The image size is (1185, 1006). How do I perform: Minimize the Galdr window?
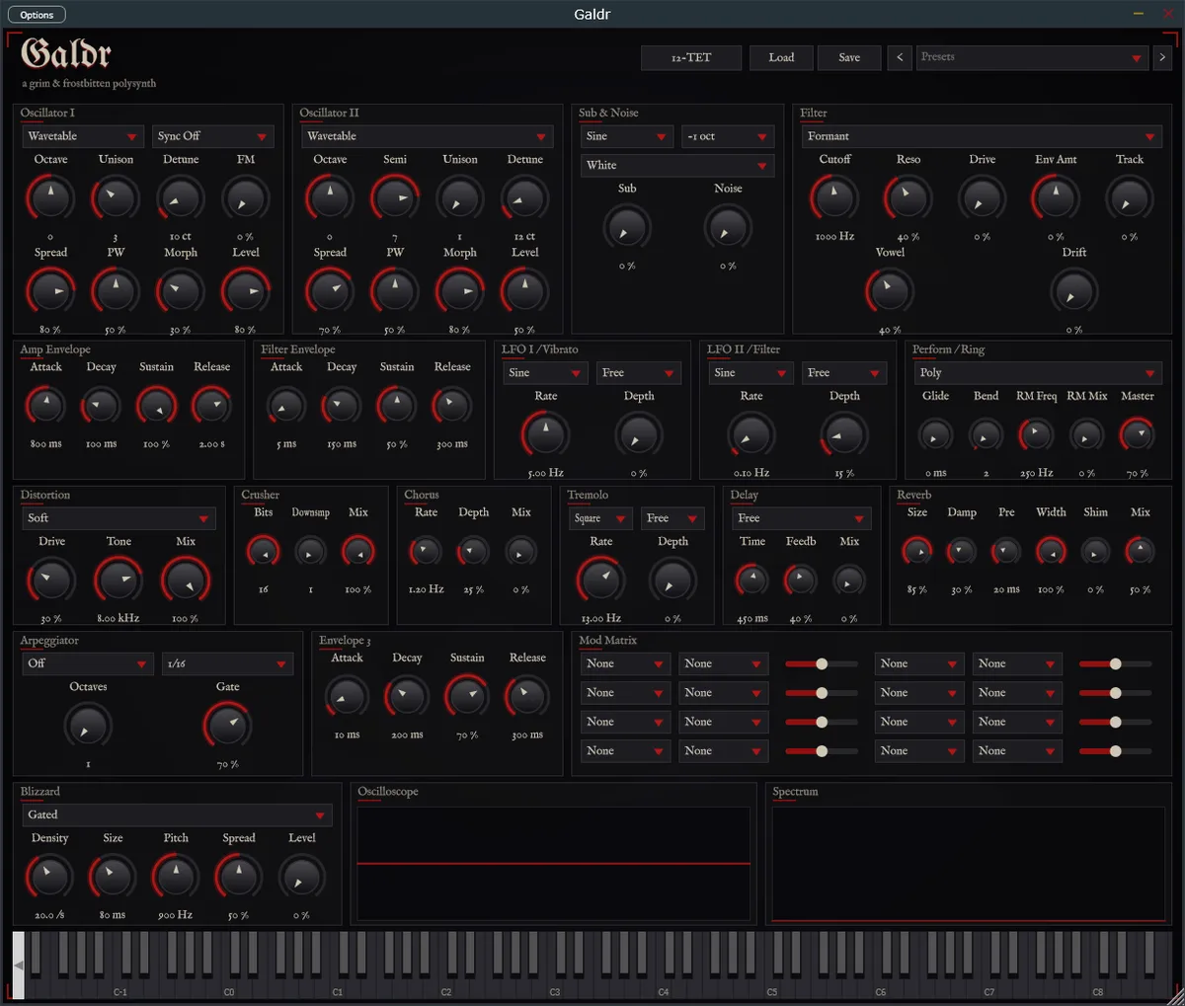click(x=1139, y=14)
